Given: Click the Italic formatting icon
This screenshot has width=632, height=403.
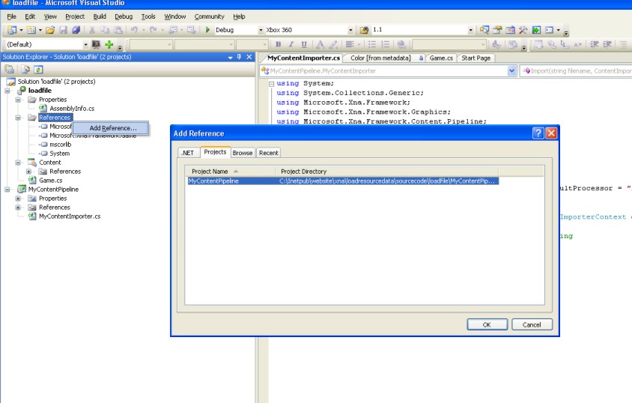Looking at the screenshot, I should 291,44.
